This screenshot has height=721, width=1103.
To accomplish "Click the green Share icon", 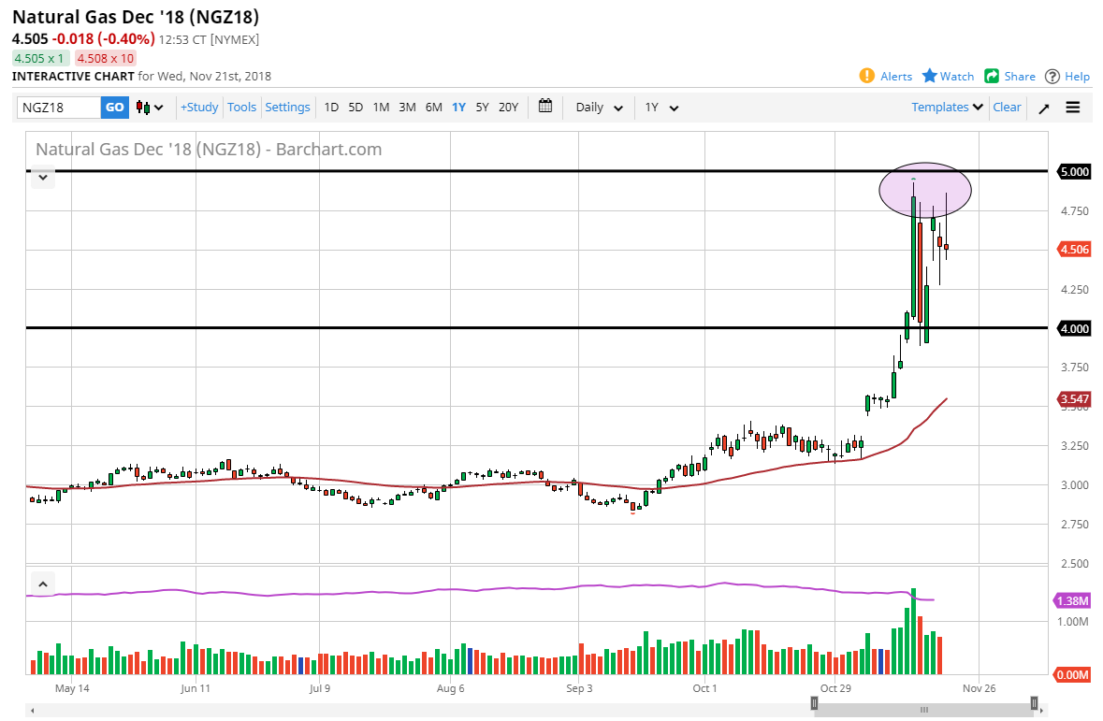I will point(992,76).
